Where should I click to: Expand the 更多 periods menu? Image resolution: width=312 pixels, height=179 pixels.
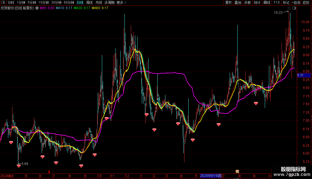(x=121, y=3)
